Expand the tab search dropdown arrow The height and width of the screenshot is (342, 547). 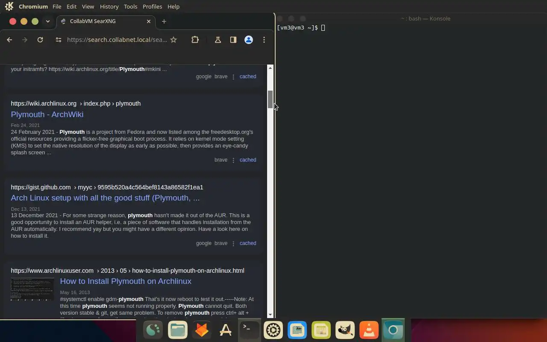click(x=48, y=21)
